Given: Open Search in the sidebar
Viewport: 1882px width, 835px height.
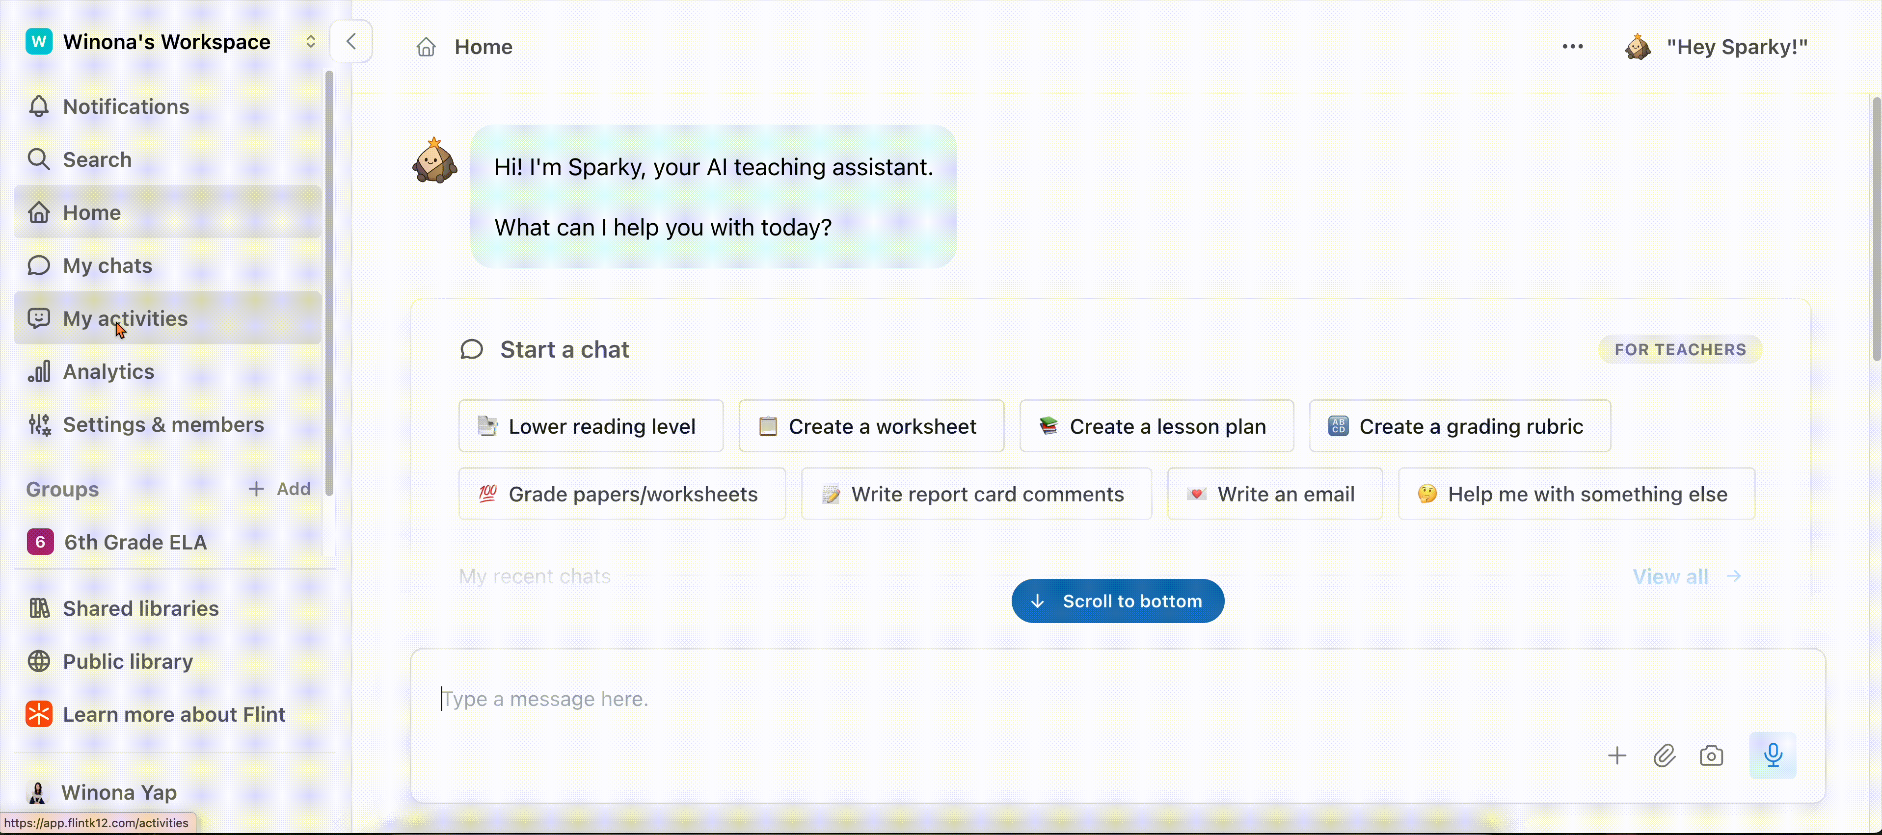Looking at the screenshot, I should pyautogui.click(x=167, y=159).
